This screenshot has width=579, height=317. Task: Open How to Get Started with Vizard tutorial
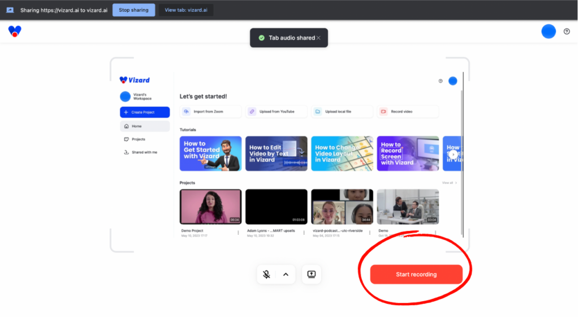point(210,154)
